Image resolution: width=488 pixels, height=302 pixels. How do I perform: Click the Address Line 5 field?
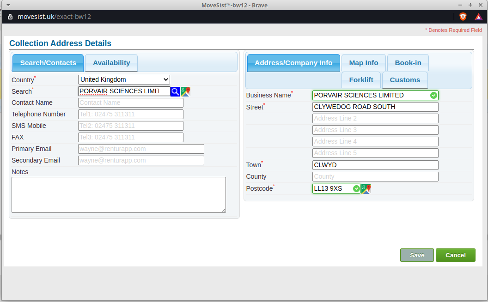point(375,153)
